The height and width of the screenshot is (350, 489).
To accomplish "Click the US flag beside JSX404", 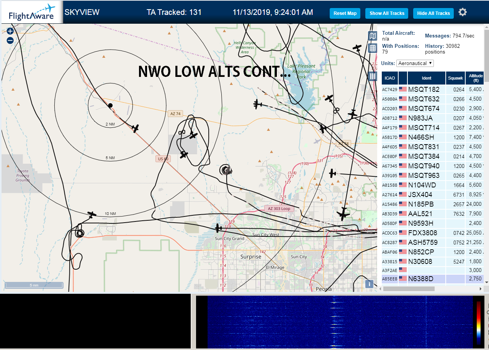I will click(x=403, y=195).
